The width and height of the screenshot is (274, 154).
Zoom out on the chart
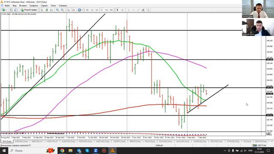[x=62, y=10]
